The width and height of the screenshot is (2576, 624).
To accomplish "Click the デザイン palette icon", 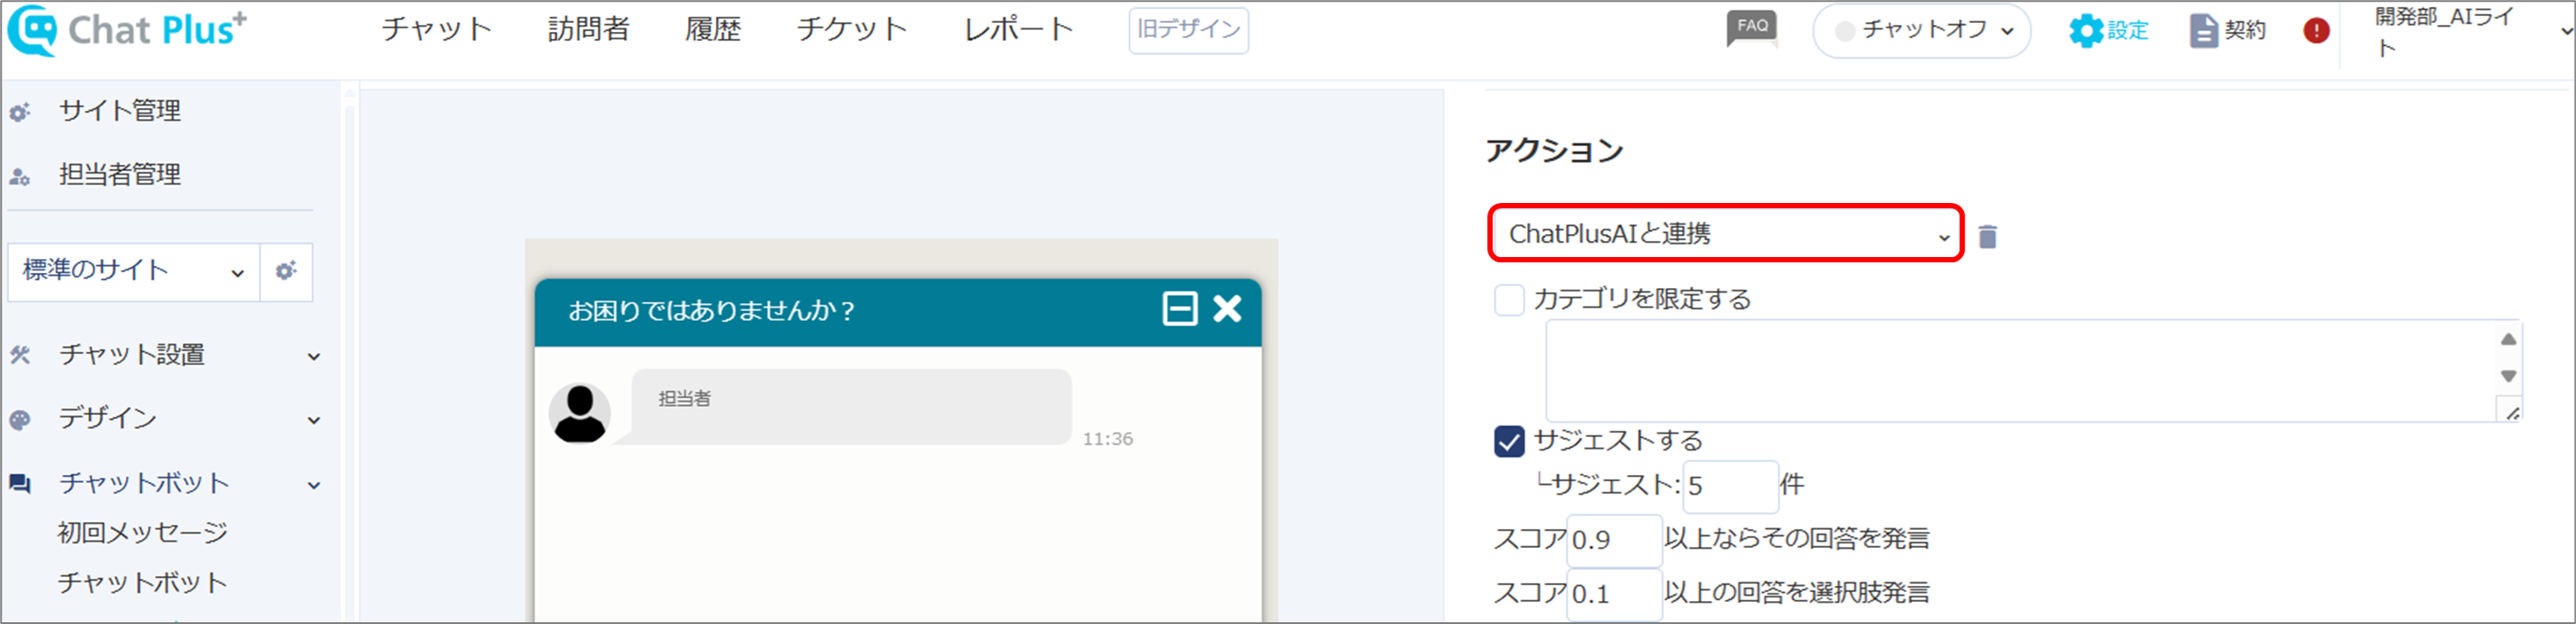I will (x=20, y=420).
